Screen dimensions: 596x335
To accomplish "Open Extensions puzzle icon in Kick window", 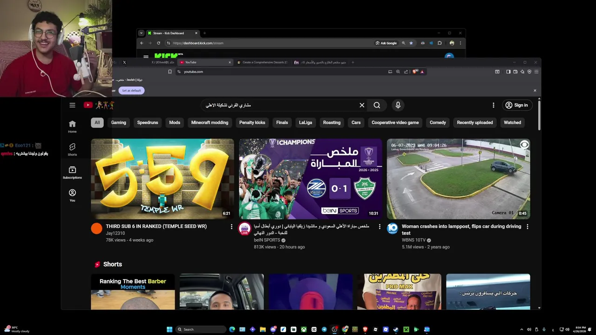I will click(440, 43).
